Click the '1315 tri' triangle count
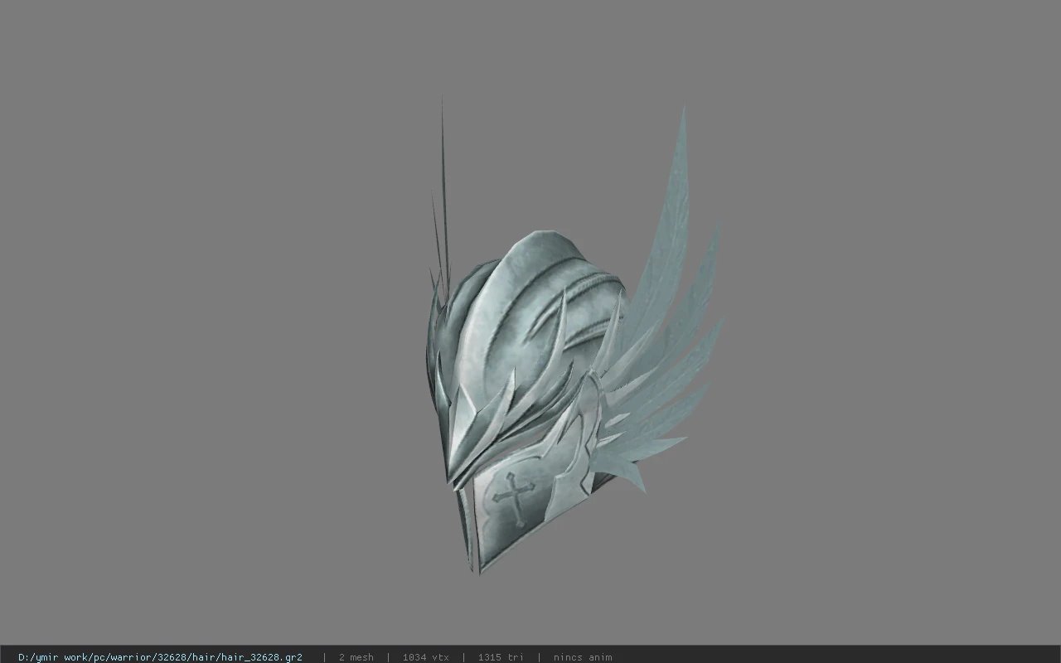 tap(500, 657)
